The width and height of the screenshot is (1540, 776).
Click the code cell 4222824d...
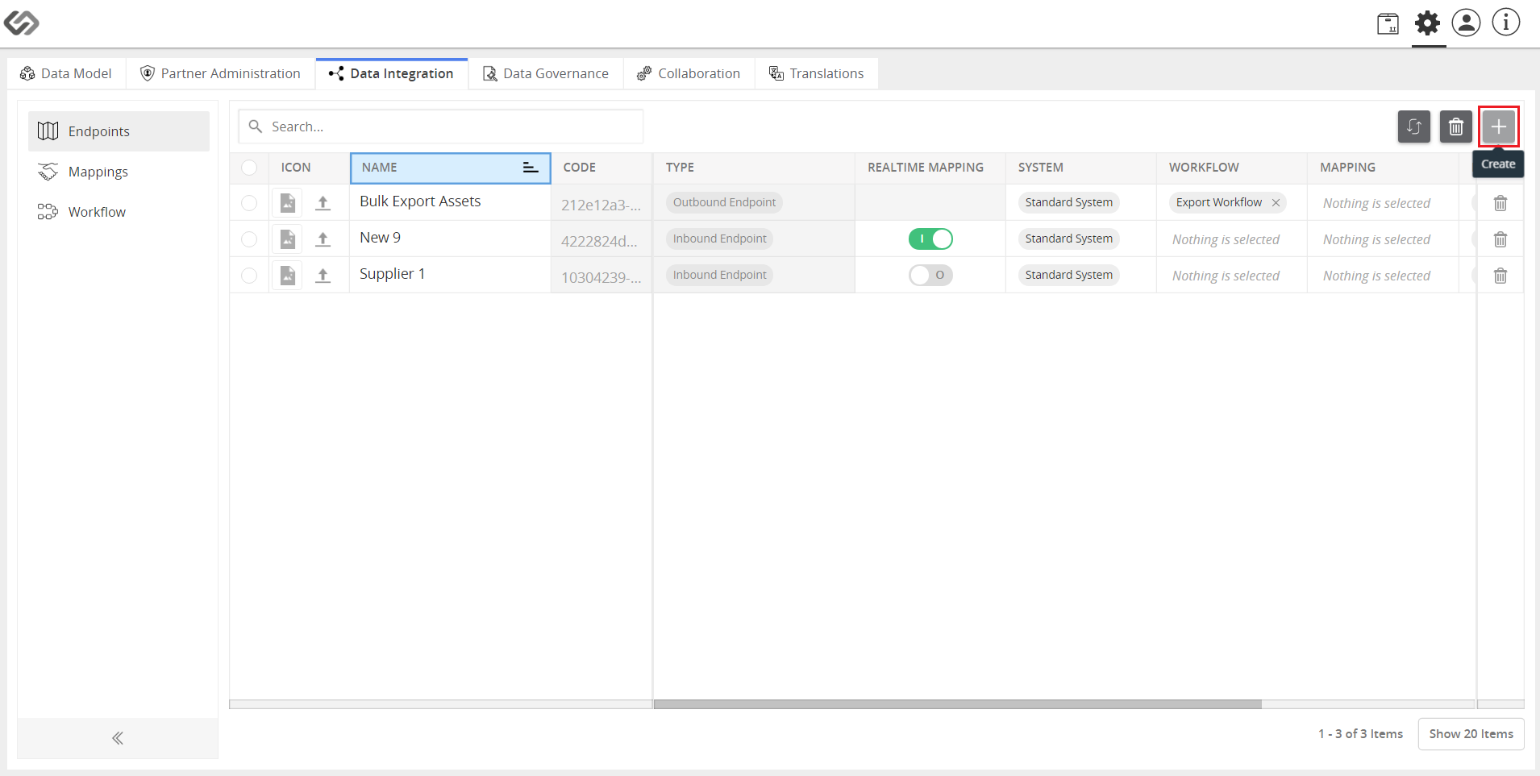coord(601,241)
